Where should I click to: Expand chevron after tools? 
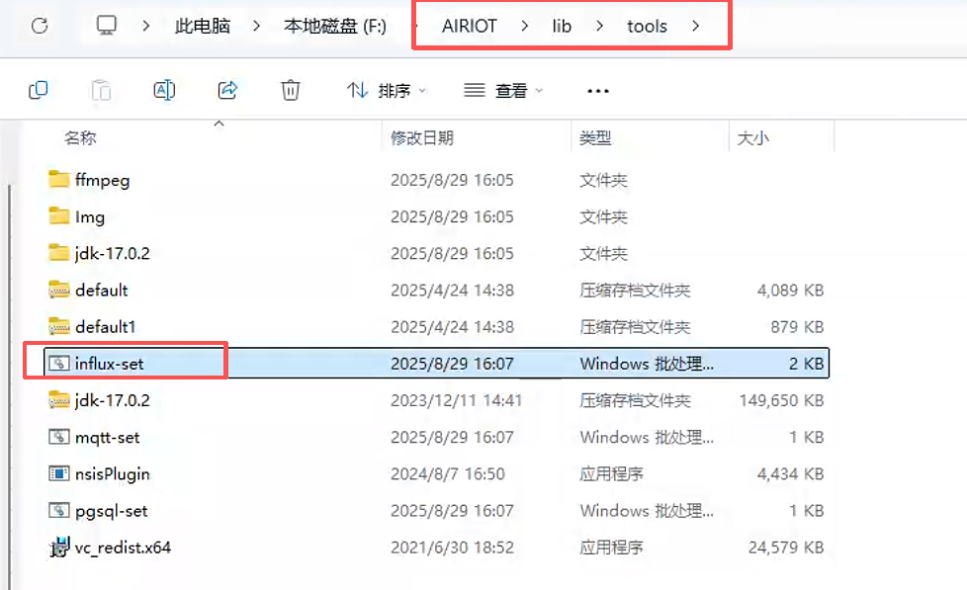click(696, 26)
